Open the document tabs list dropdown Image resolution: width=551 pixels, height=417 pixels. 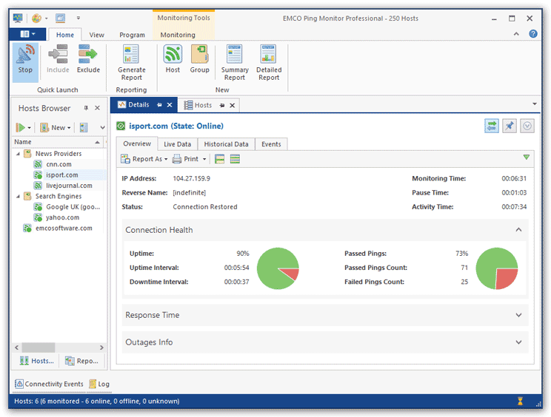pyautogui.click(x=534, y=104)
